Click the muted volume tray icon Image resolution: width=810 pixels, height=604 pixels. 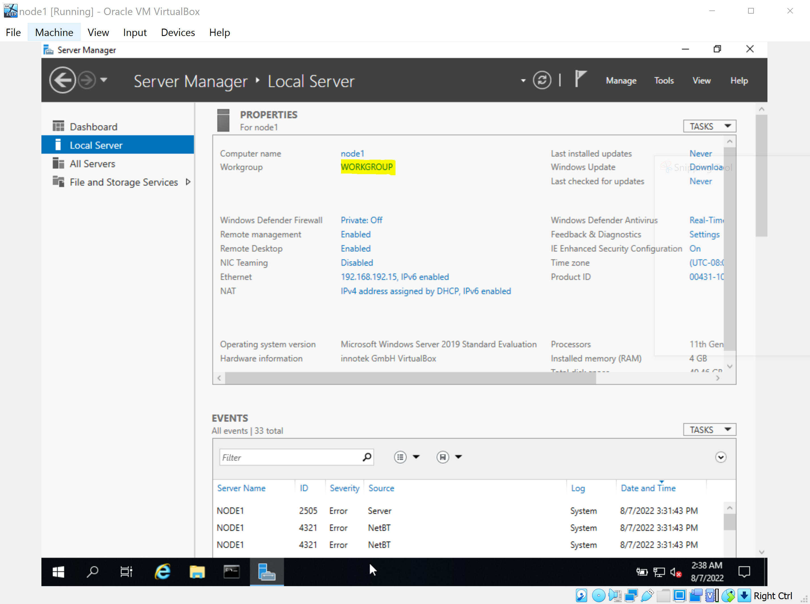click(675, 572)
